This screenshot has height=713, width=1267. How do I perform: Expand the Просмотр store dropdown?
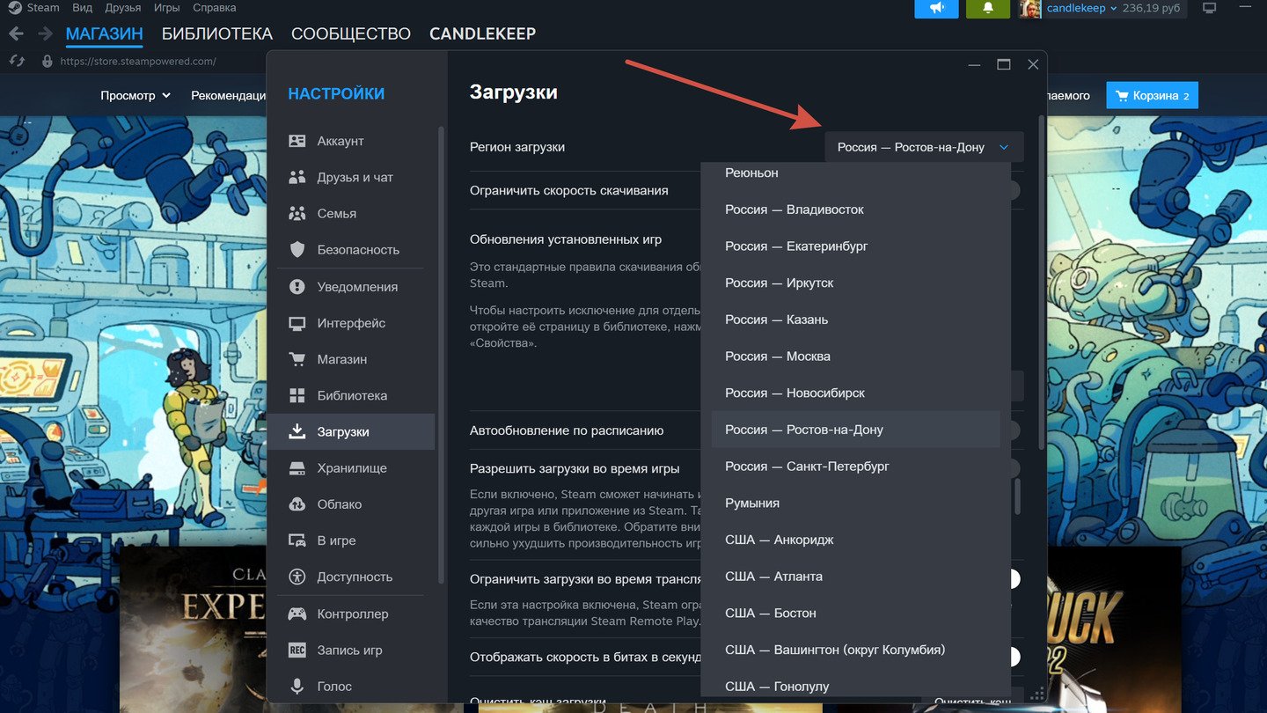click(135, 95)
